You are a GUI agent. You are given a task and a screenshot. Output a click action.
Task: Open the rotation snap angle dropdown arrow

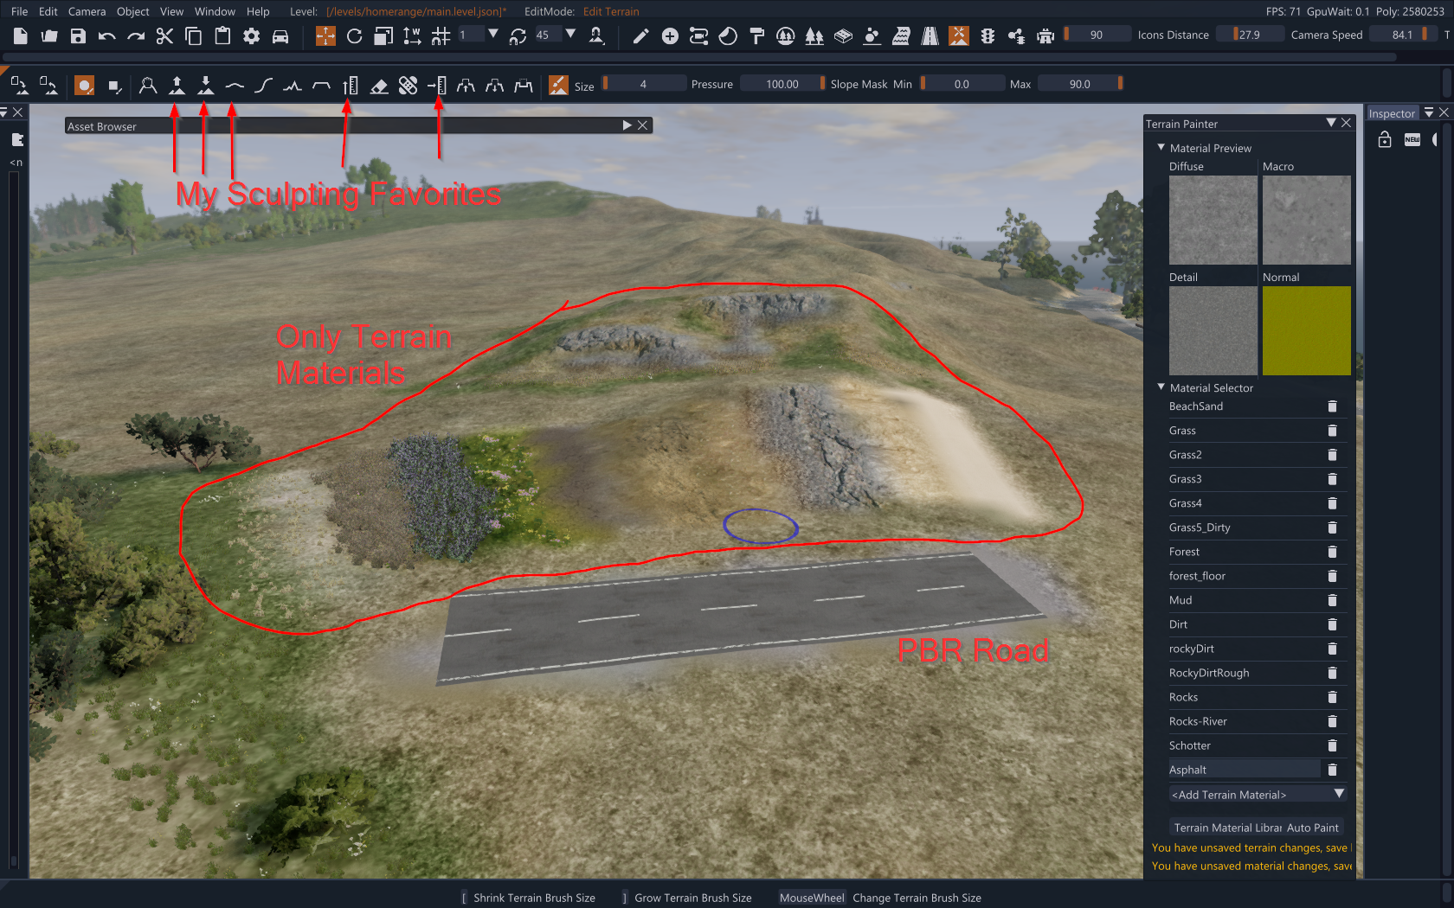tap(570, 34)
